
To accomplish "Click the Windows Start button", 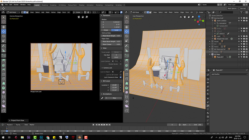I will [x=3, y=137].
